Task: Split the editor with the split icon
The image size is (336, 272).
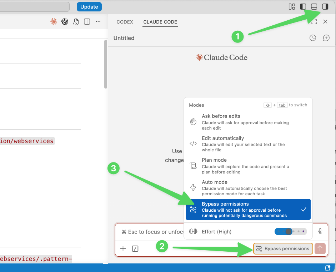Action: coord(87,22)
